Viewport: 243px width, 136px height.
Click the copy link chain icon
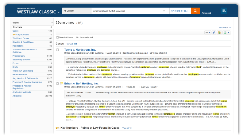214,32
